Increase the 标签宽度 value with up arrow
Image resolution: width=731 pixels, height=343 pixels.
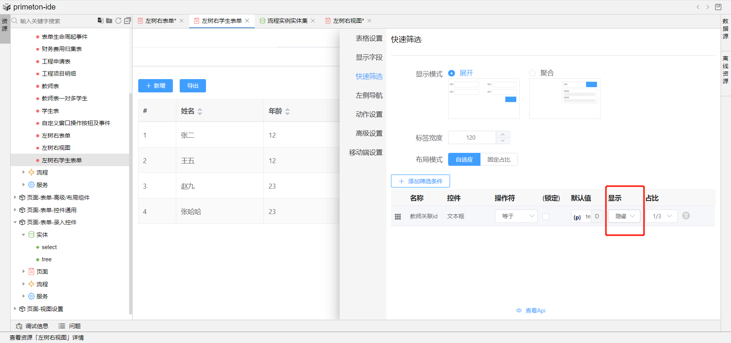[x=503, y=134]
